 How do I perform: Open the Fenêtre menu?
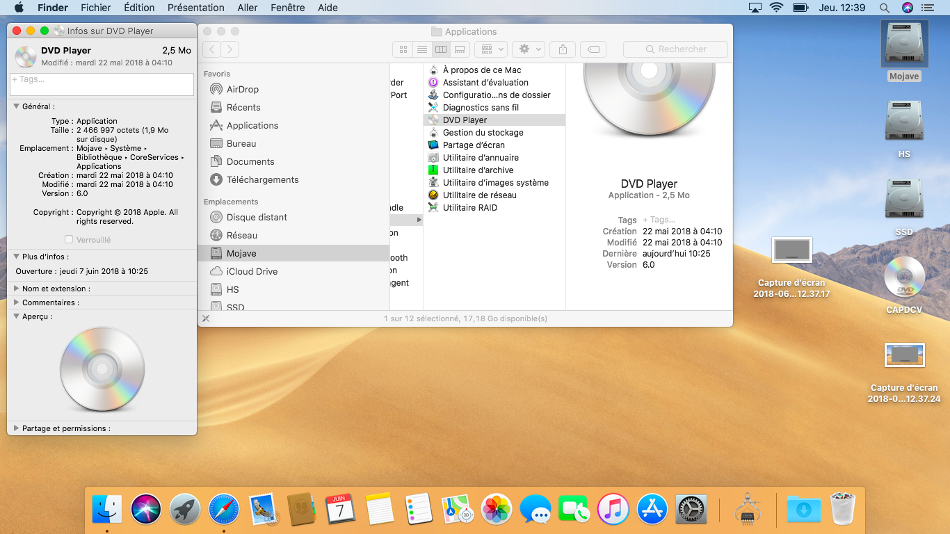click(x=288, y=8)
